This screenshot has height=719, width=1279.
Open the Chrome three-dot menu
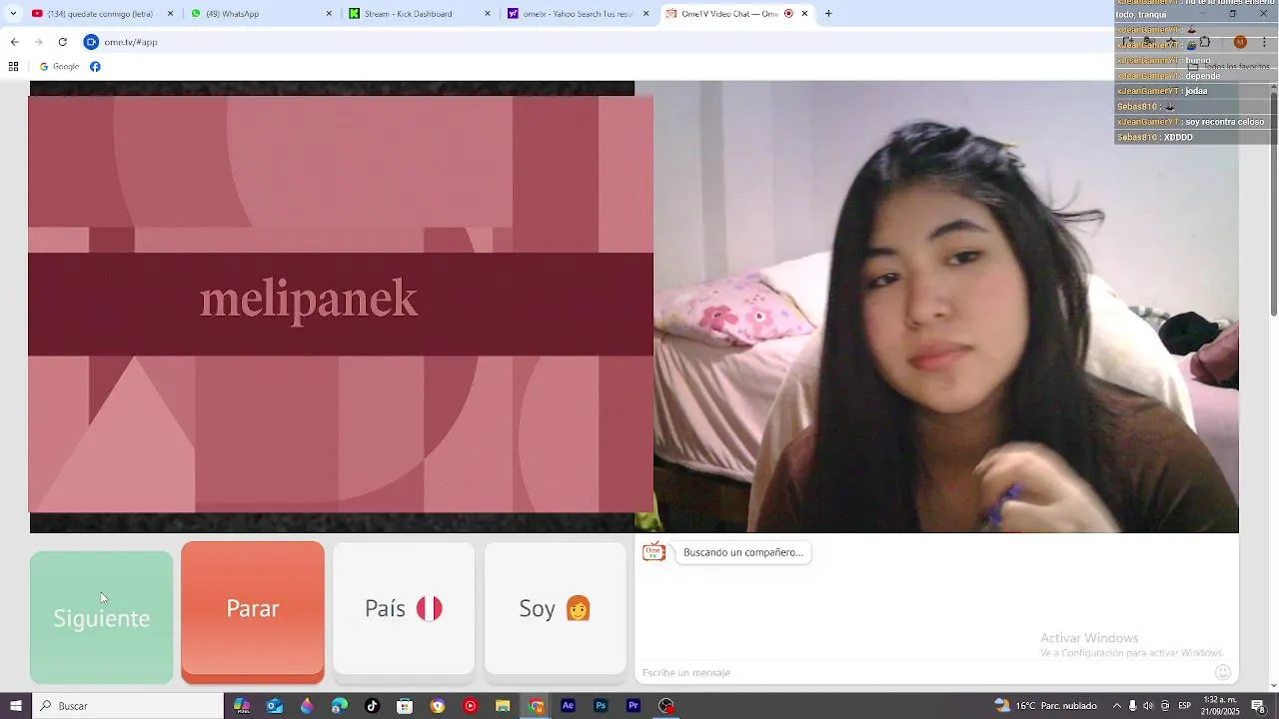click(1264, 42)
